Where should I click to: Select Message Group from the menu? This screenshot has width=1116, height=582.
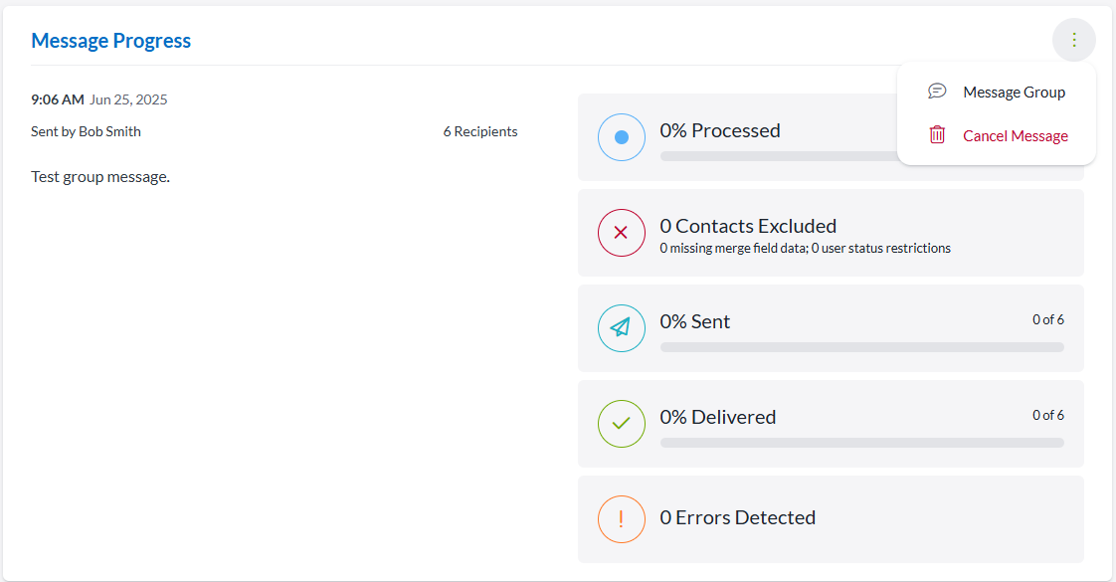click(1014, 93)
